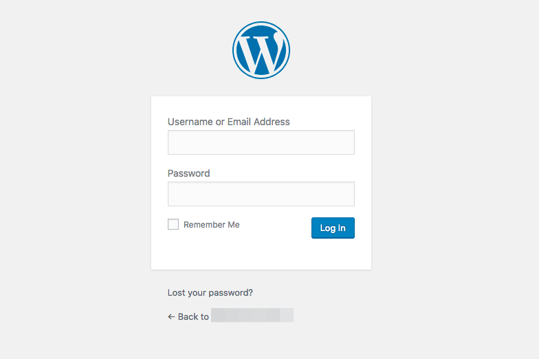Place cursor in the empty username box
This screenshot has height=359, width=539.
click(x=261, y=142)
